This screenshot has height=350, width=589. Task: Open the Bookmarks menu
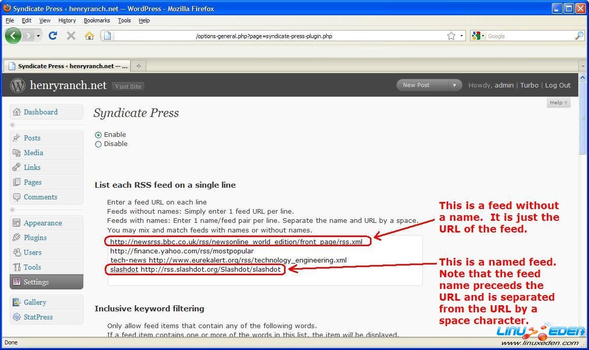(97, 20)
